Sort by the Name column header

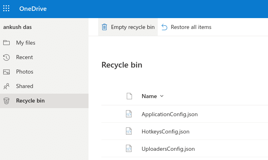pos(149,96)
